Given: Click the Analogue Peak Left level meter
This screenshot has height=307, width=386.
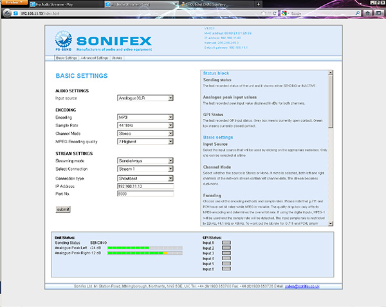Looking at the screenshot, I should tap(145, 248).
